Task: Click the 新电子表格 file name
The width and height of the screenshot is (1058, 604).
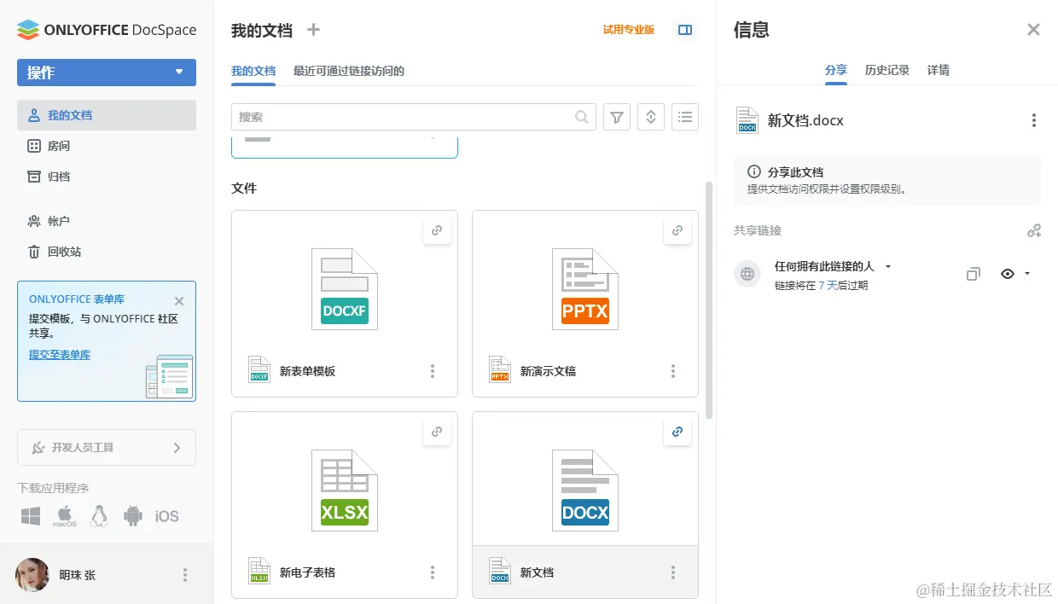Action: (307, 572)
